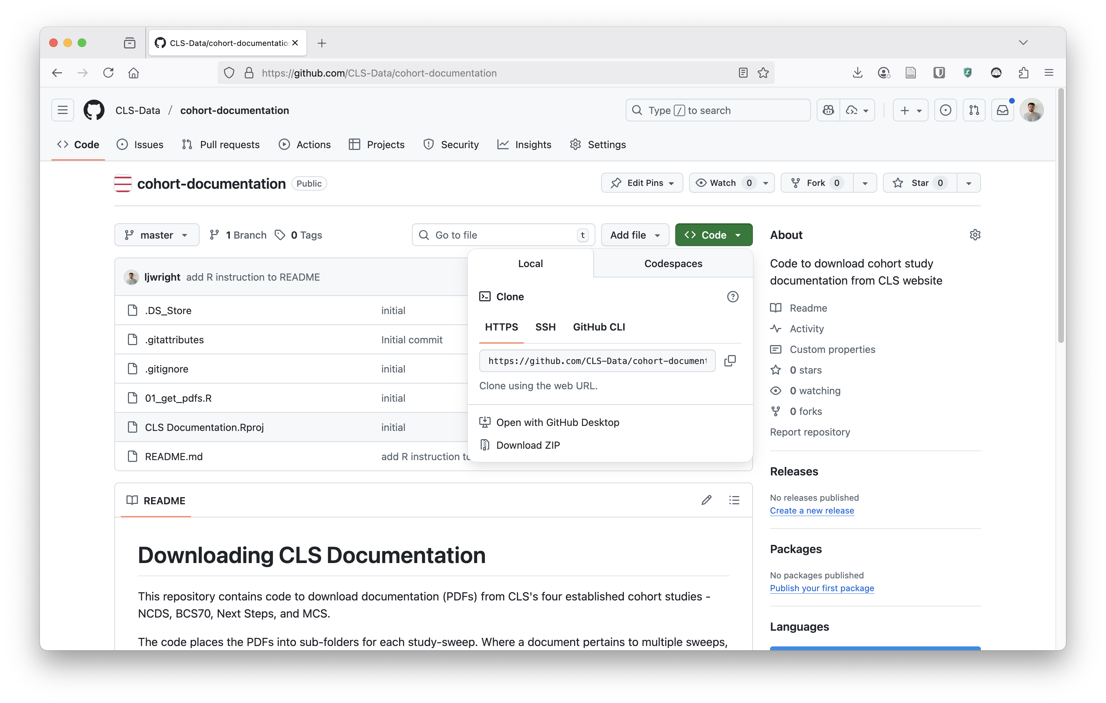
Task: Open the .gitignore file
Action: coord(167,369)
